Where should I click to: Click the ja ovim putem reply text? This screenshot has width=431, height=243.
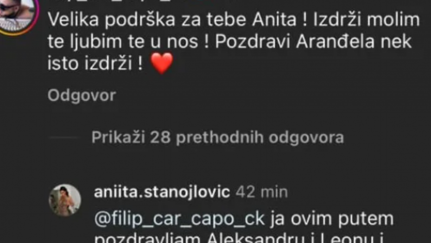332,219
